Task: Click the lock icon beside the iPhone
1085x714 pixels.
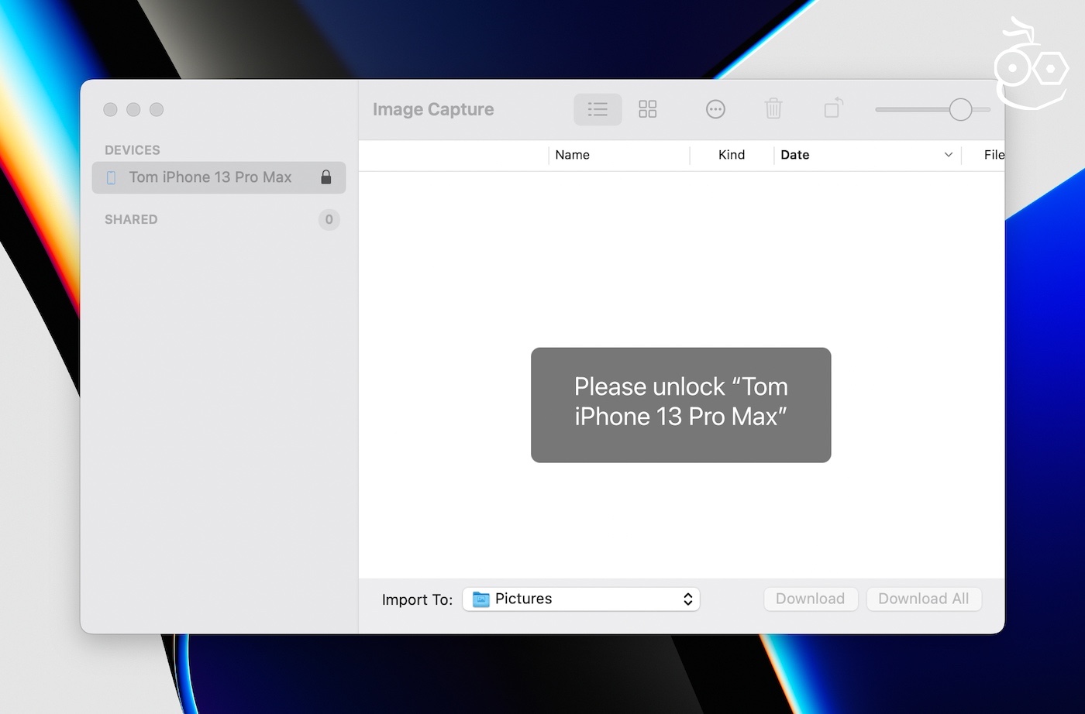Action: pyautogui.click(x=326, y=177)
